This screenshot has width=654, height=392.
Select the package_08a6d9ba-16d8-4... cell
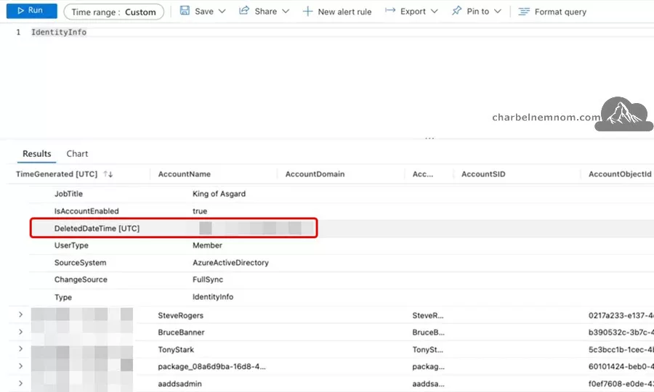[x=211, y=367]
